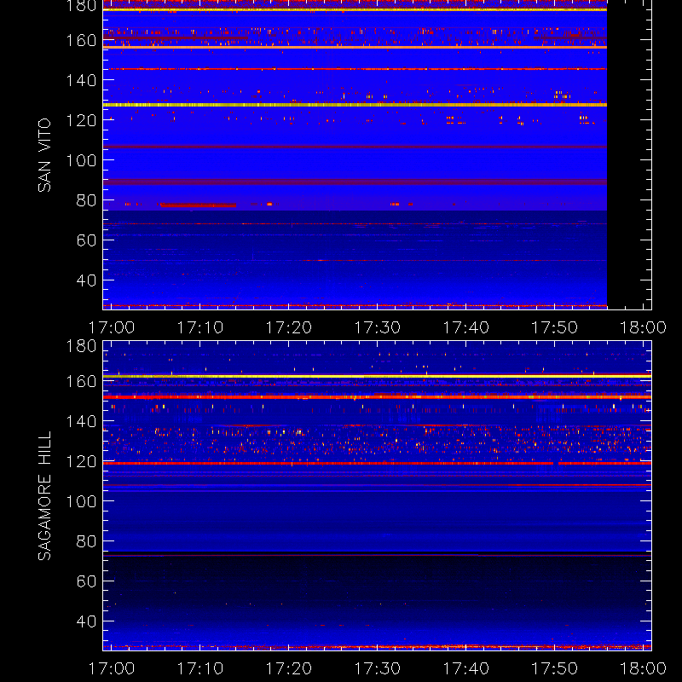Click 17:10 label below Sagamore Hill panel
Screen dimensions: 682x682
coord(200,668)
